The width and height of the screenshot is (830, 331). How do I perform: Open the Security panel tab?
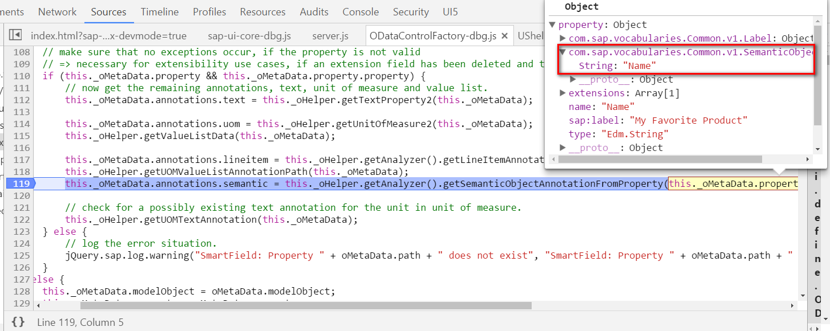[411, 11]
